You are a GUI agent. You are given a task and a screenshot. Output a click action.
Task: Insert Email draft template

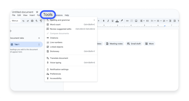134,44
